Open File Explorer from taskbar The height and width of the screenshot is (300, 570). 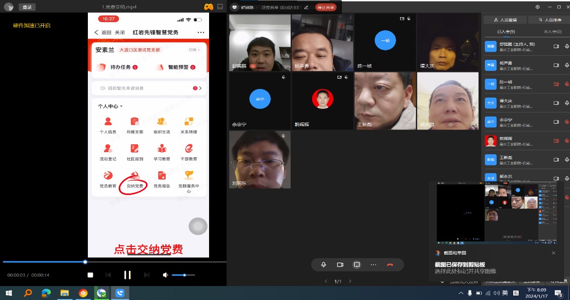coord(64,293)
